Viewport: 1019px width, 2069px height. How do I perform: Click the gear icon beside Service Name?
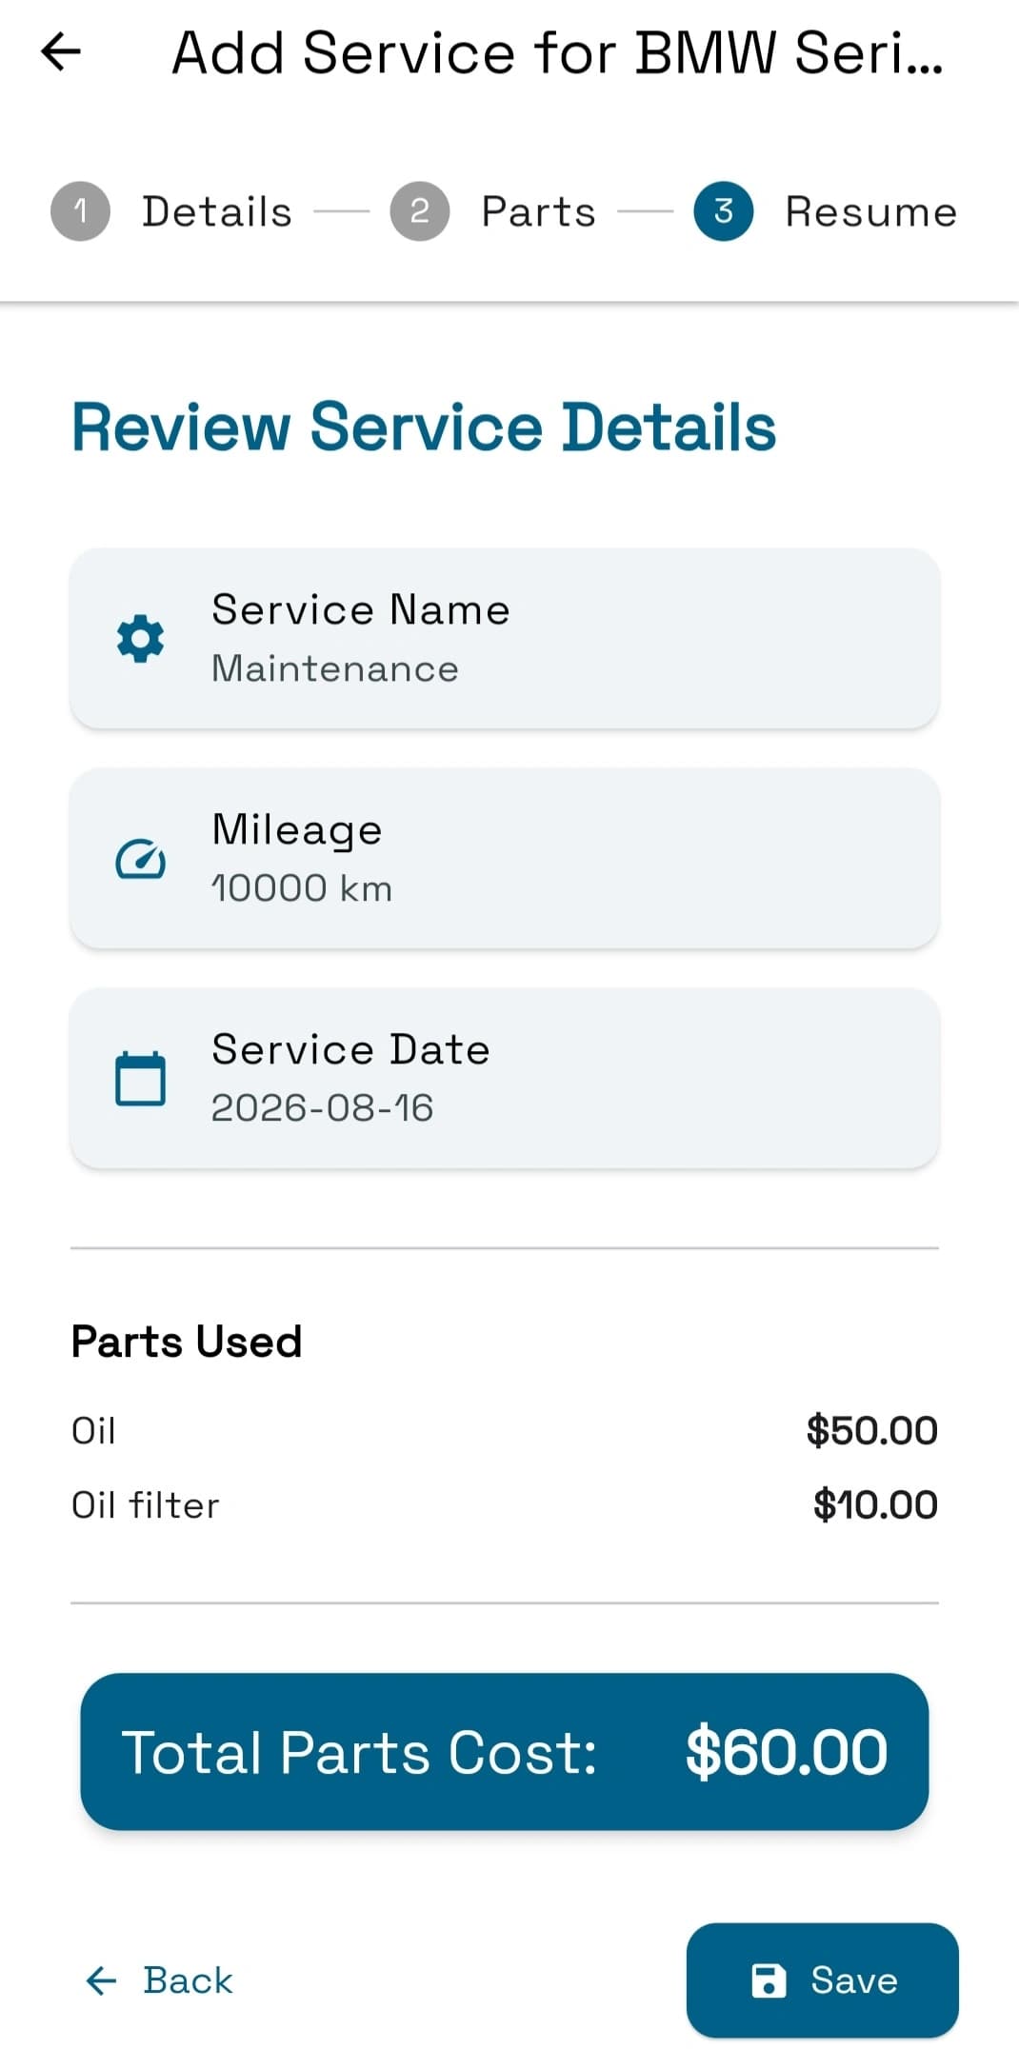(x=140, y=639)
